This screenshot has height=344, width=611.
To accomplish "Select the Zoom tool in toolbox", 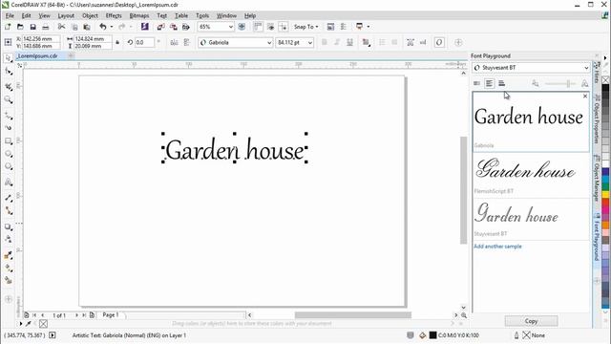I will pyautogui.click(x=9, y=100).
